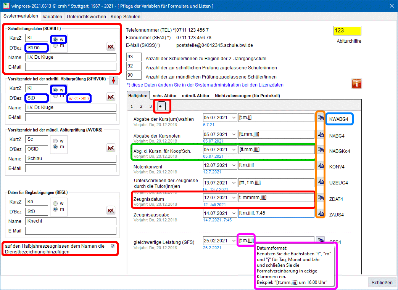This screenshot has width=398, height=290.
Task: Click the clear icon in Beglaubigungen section
Action: pyautogui.click(x=111, y=210)
